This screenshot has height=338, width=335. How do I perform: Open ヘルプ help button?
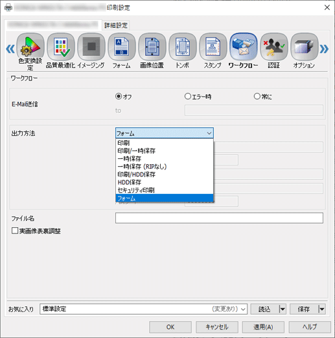pyautogui.click(x=310, y=327)
